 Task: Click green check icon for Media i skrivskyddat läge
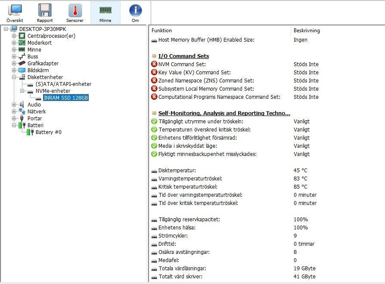(154, 146)
